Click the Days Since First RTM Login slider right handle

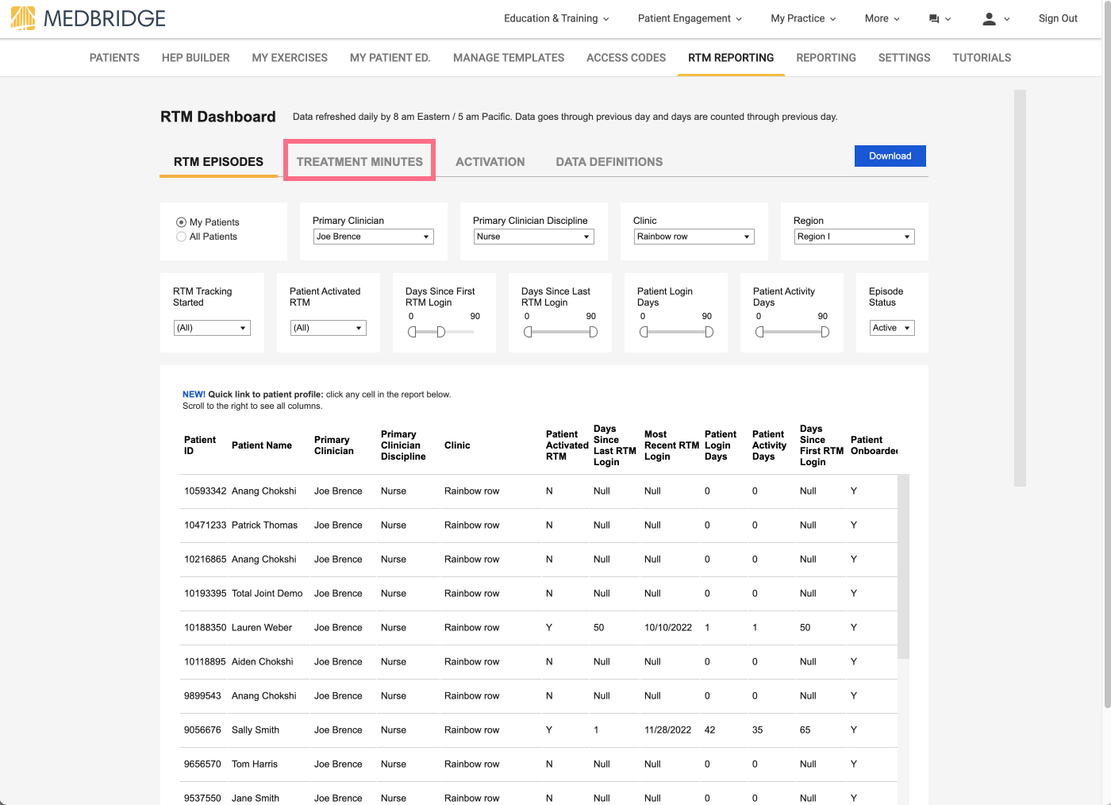(441, 332)
